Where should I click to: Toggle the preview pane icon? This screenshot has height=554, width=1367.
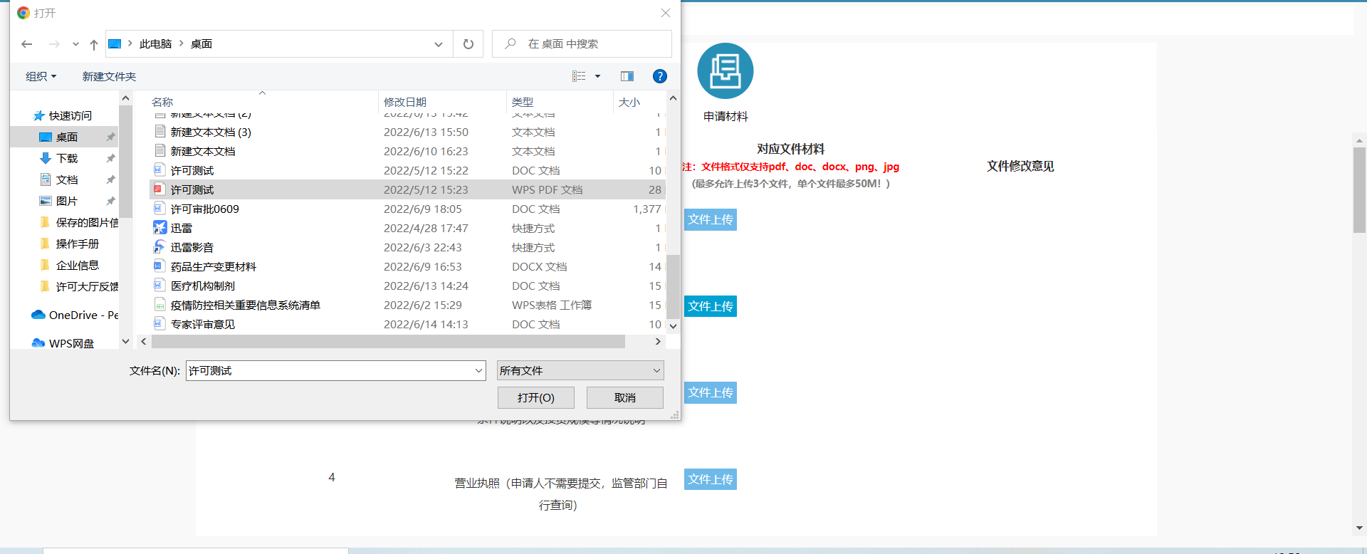(627, 76)
